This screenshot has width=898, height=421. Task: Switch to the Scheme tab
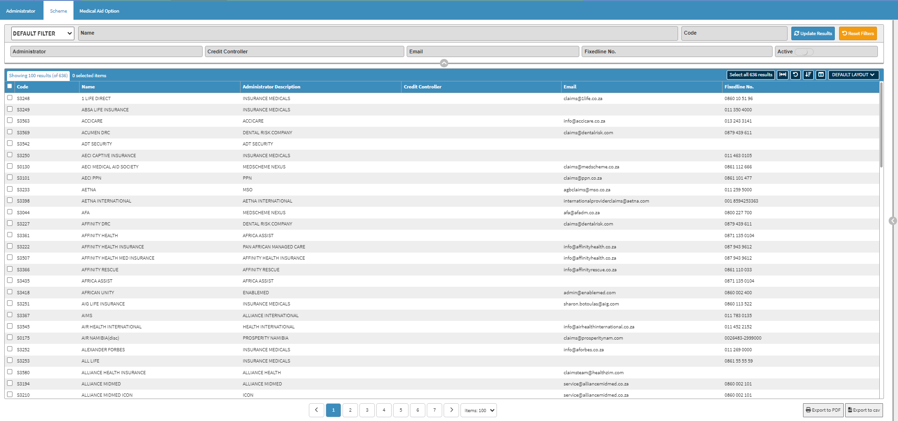click(58, 11)
